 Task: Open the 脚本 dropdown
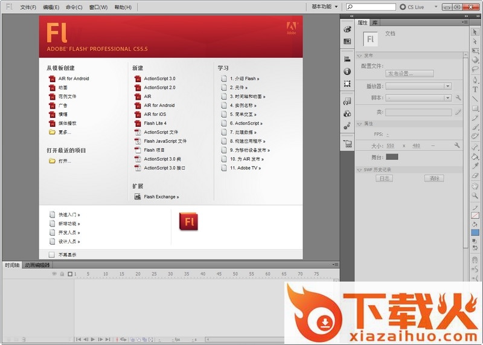[x=418, y=98]
